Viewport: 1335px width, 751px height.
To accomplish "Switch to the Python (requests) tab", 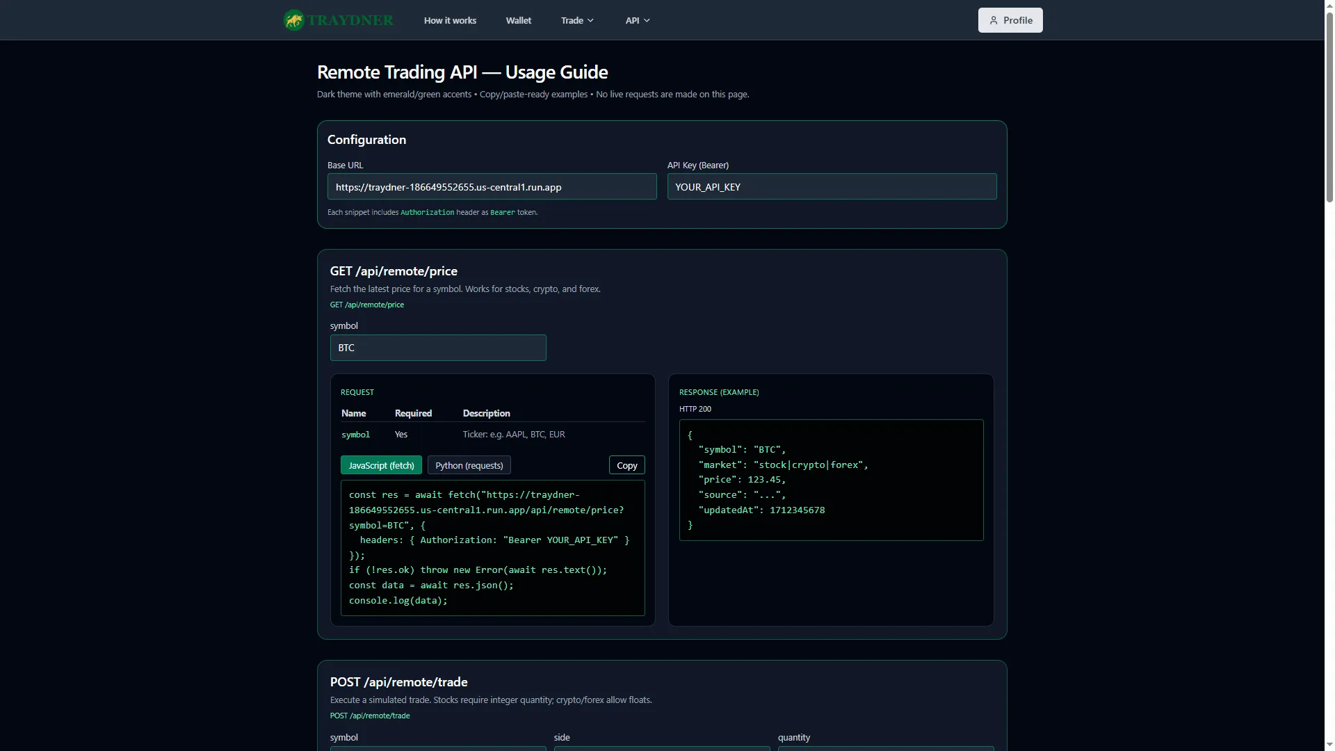I will [x=469, y=465].
